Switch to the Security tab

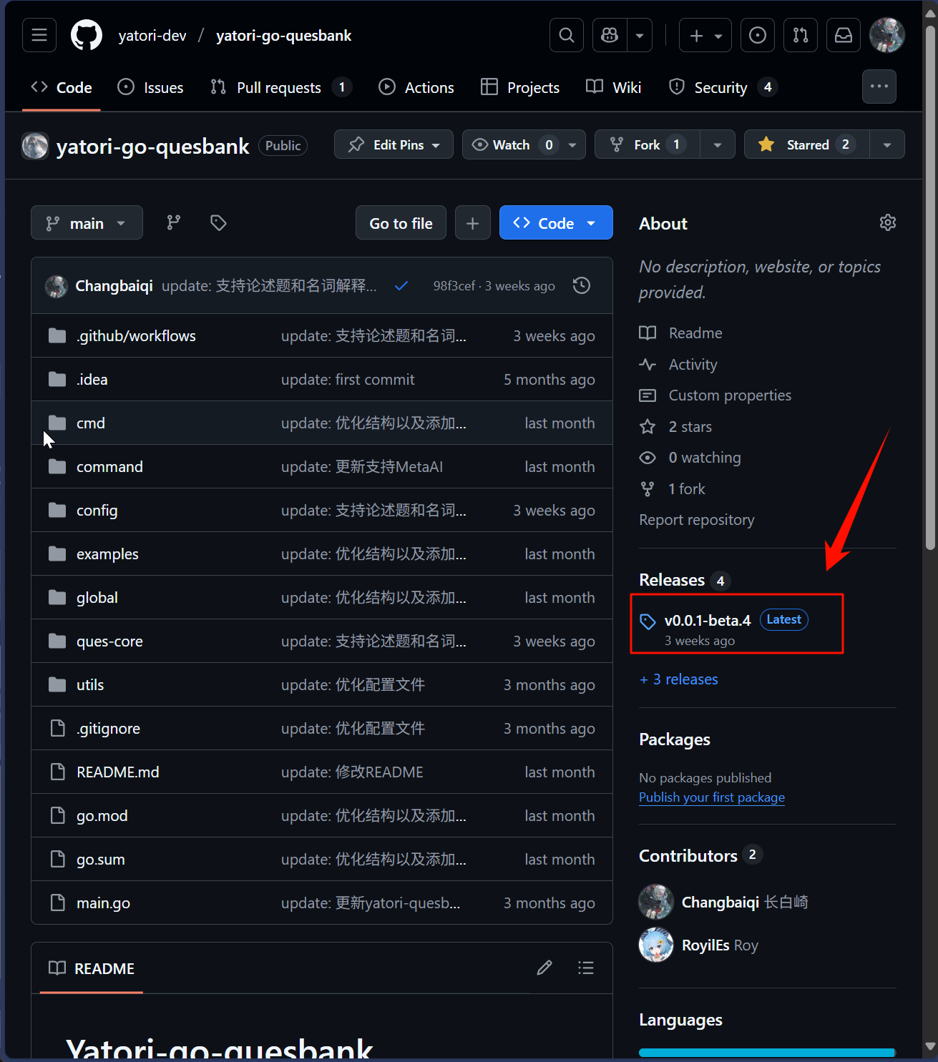(x=720, y=87)
